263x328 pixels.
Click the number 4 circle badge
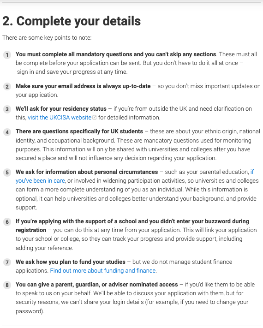[x=7, y=132]
